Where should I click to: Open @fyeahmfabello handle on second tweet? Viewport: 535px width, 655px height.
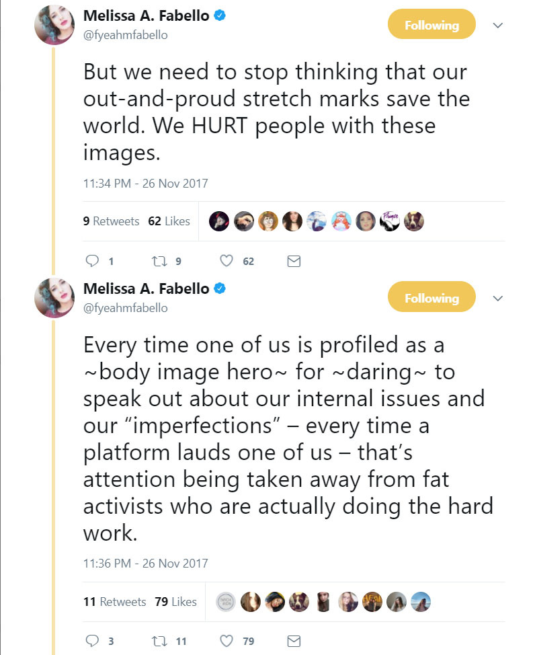(x=125, y=308)
